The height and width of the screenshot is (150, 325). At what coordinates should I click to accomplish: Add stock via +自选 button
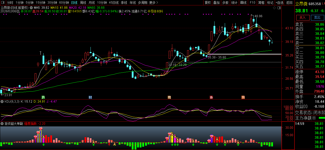pos(280,3)
